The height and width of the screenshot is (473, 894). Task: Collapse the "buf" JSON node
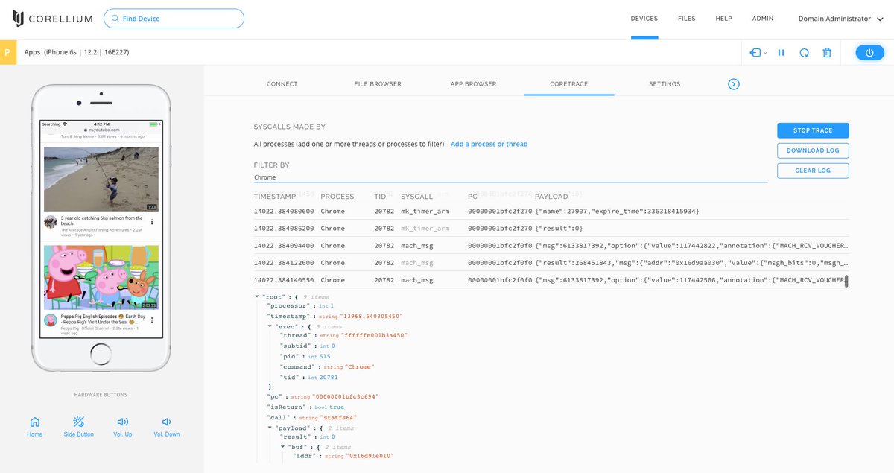(282, 447)
